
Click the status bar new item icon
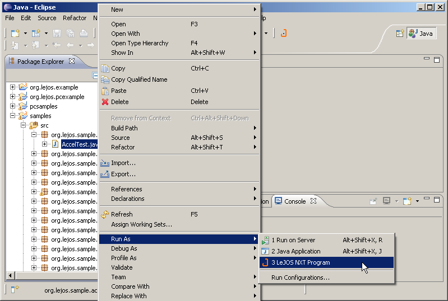tap(15, 289)
